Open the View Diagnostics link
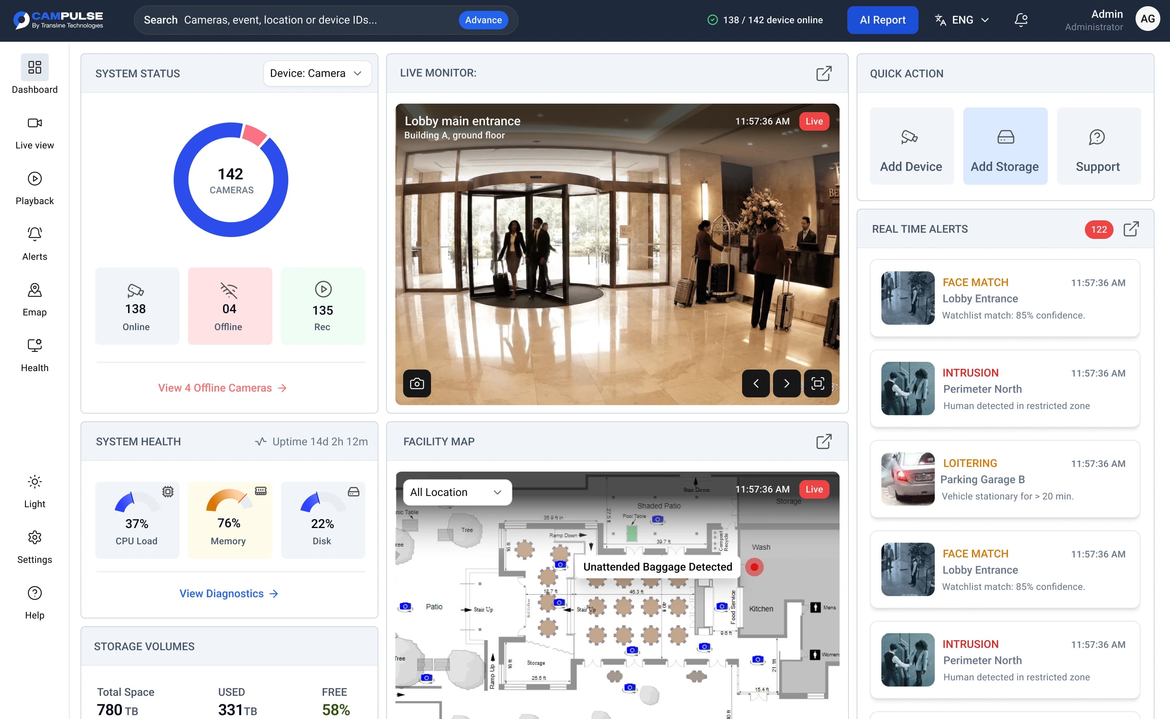 pyautogui.click(x=229, y=593)
